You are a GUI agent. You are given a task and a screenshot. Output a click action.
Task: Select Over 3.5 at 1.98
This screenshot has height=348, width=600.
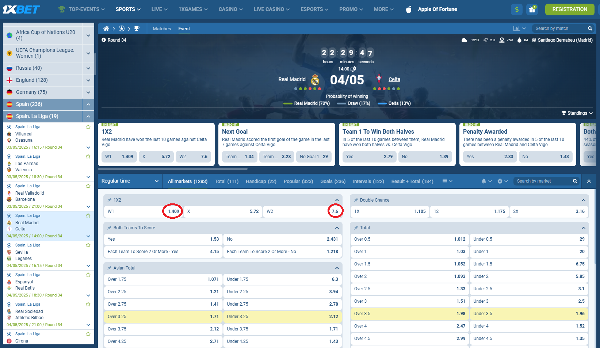coord(409,314)
